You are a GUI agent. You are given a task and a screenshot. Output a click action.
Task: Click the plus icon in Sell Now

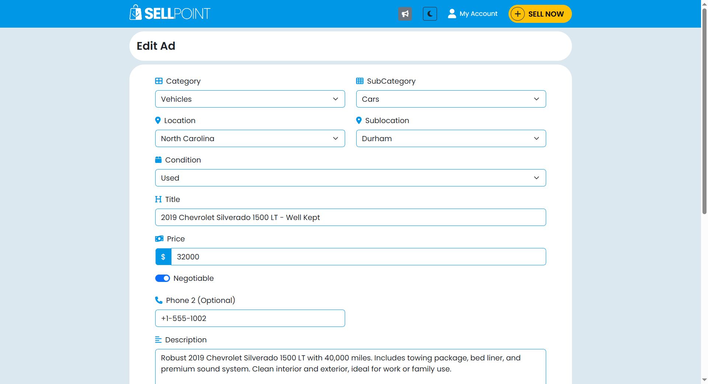pyautogui.click(x=518, y=14)
